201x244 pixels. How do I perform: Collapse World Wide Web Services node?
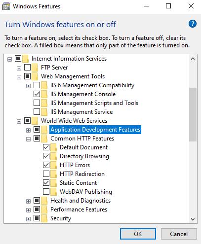coord(19,121)
